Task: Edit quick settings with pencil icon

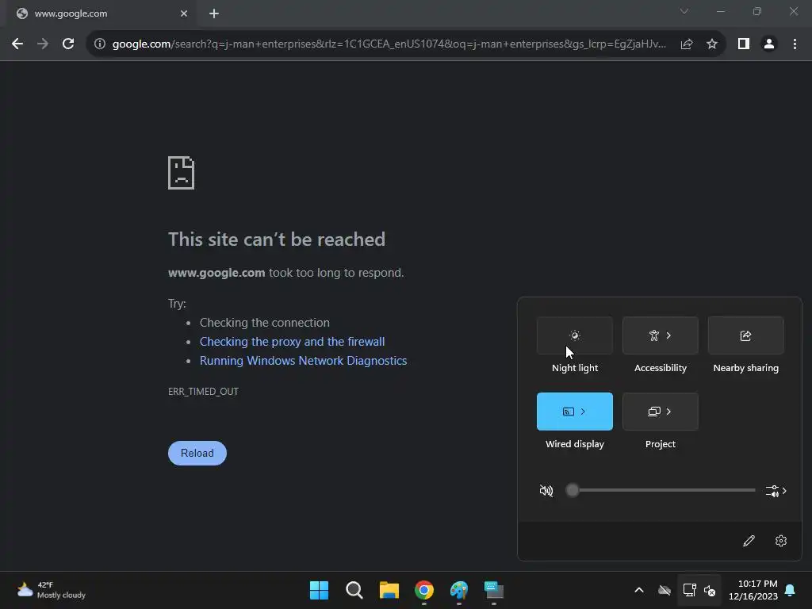Action: point(749,541)
